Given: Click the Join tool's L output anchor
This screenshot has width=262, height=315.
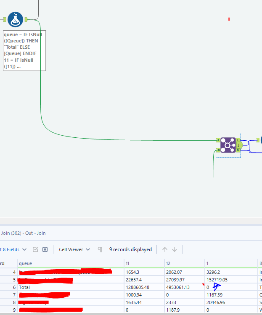Looking at the screenshot, I should pos(238,140).
